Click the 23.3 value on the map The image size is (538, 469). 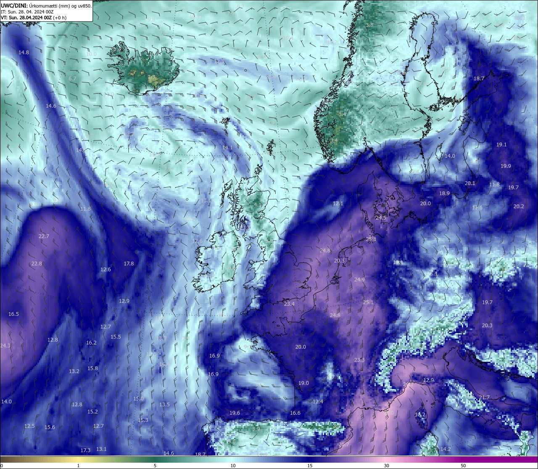coord(359,360)
